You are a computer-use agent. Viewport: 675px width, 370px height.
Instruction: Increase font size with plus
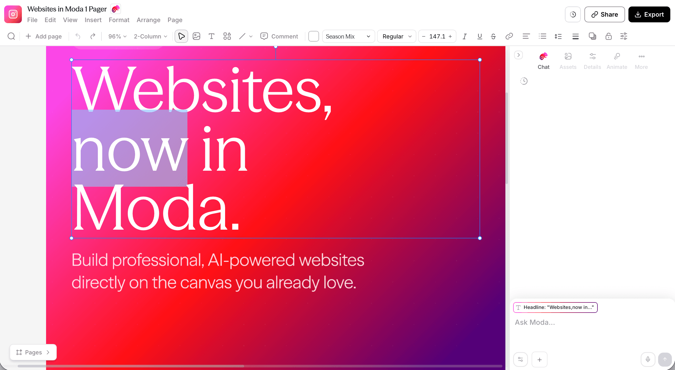point(450,36)
